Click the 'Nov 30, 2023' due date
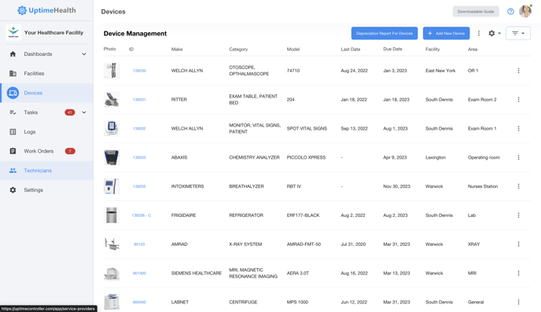 tap(397, 186)
